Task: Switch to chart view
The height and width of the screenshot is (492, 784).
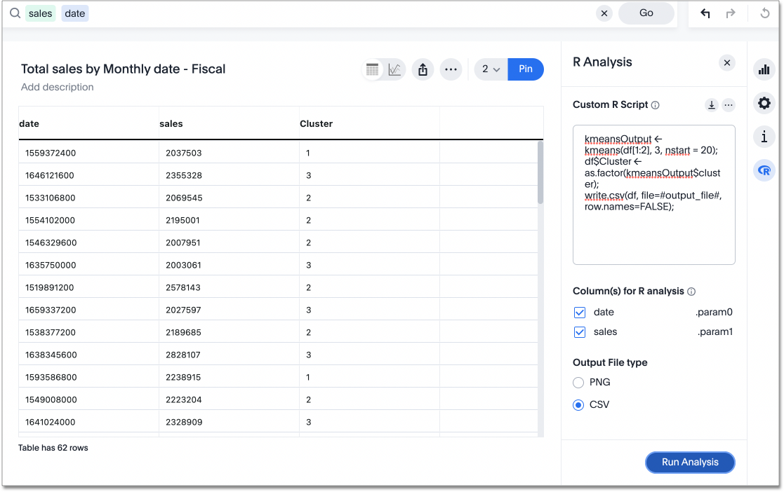Action: coord(394,69)
